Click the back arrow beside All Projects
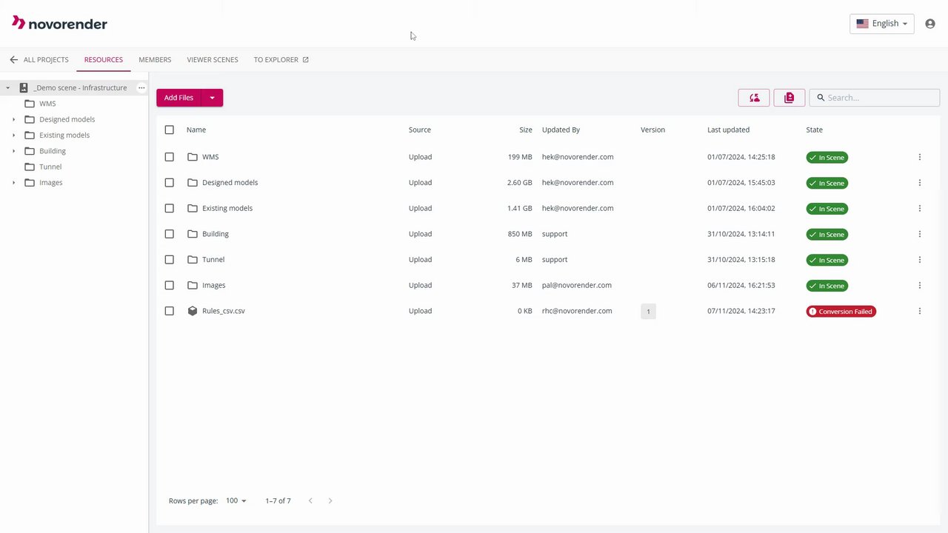This screenshot has height=533, width=948. 13,60
